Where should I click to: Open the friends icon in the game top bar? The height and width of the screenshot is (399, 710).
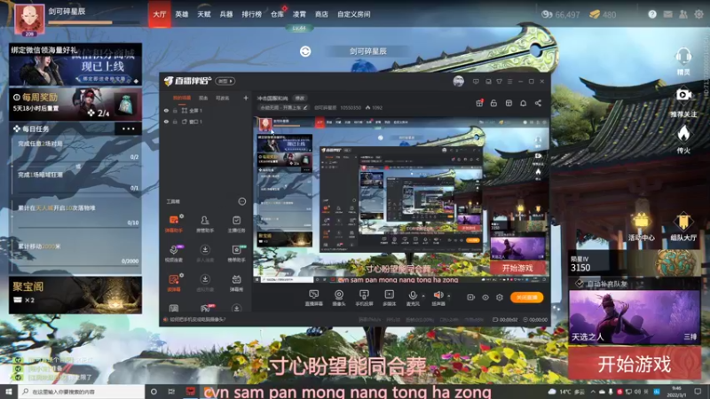point(683,14)
